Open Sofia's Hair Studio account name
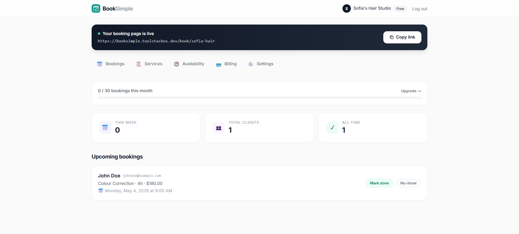The height and width of the screenshot is (234, 519). click(x=372, y=8)
